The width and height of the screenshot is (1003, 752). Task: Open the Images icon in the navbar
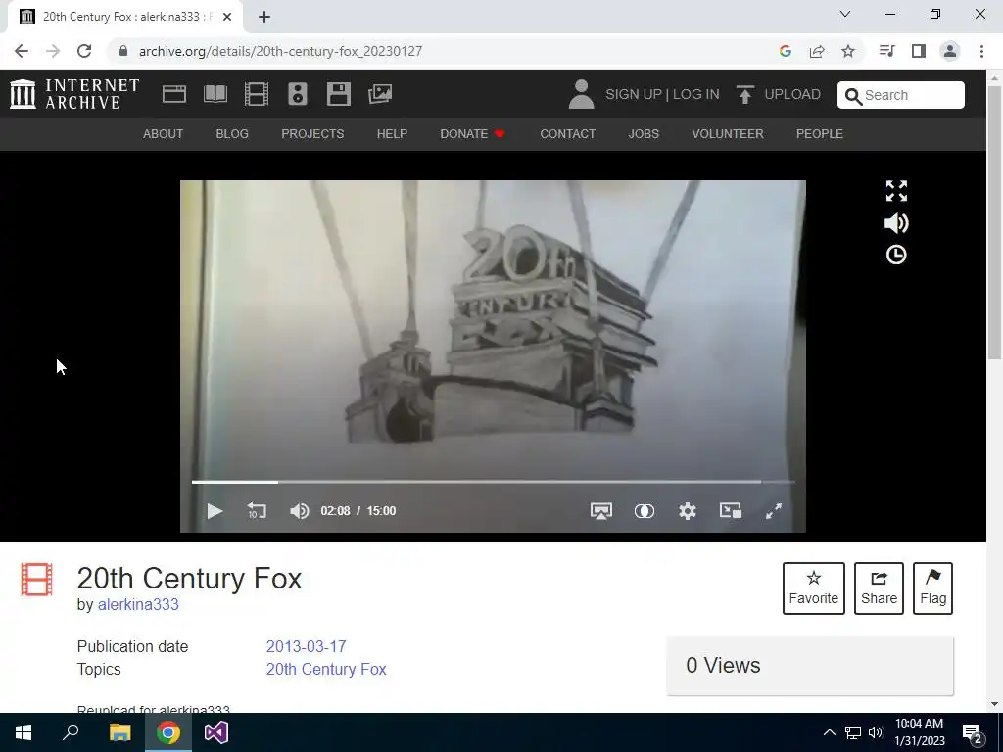coord(380,94)
